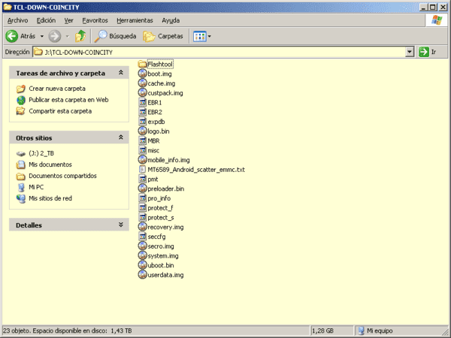This screenshot has height=338, width=451.
Task: Select the protect_f file icon
Action: [x=142, y=207]
